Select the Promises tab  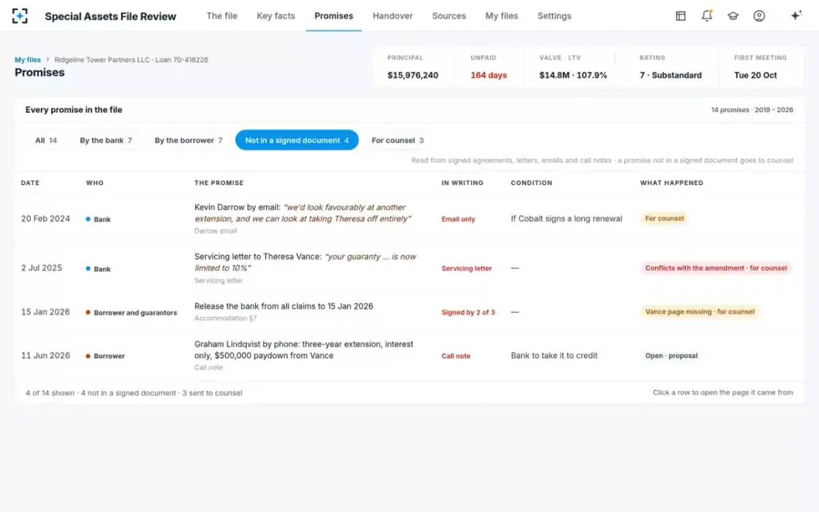pyautogui.click(x=334, y=16)
